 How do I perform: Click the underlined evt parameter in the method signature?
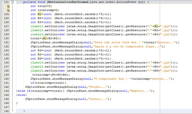141,2
